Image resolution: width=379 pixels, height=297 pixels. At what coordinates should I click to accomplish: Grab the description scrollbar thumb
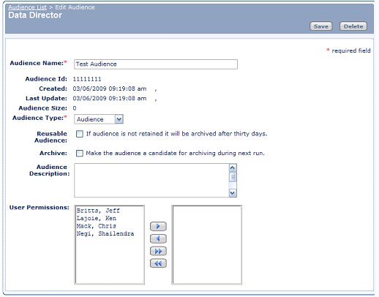[x=233, y=177]
